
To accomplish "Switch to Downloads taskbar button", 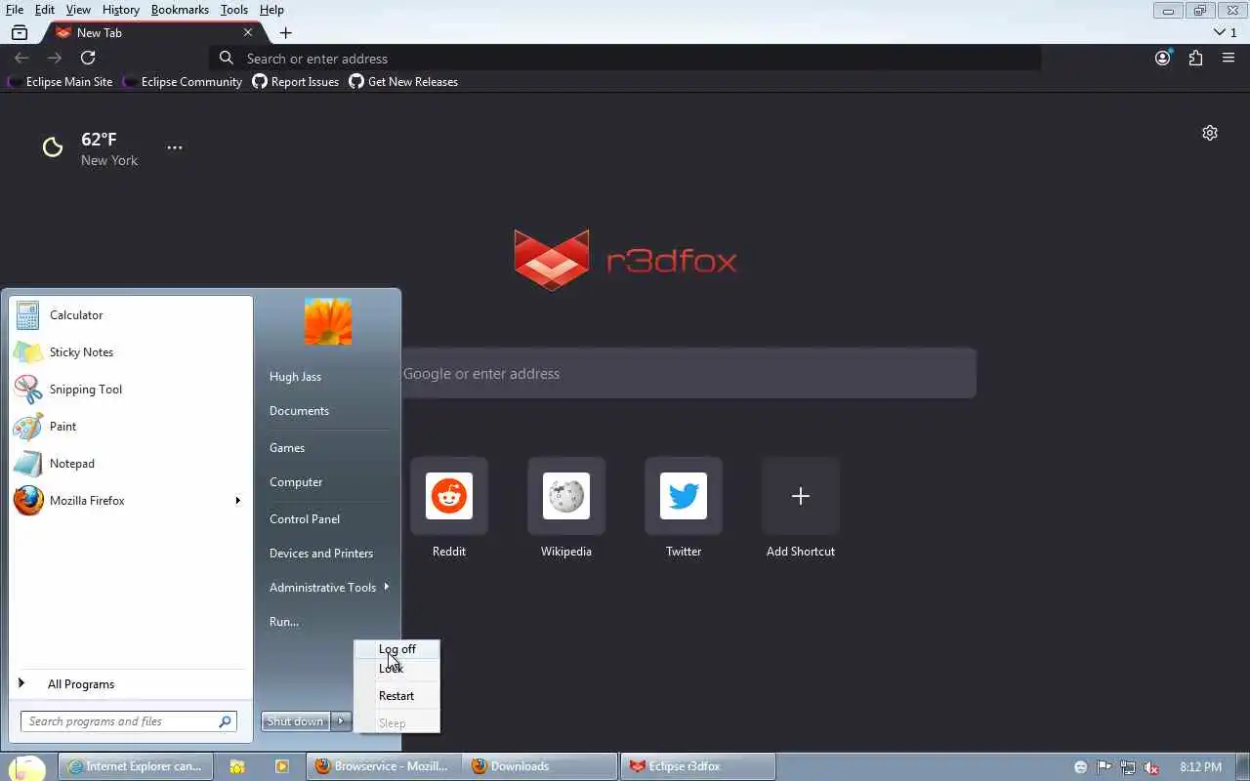I will tap(540, 767).
